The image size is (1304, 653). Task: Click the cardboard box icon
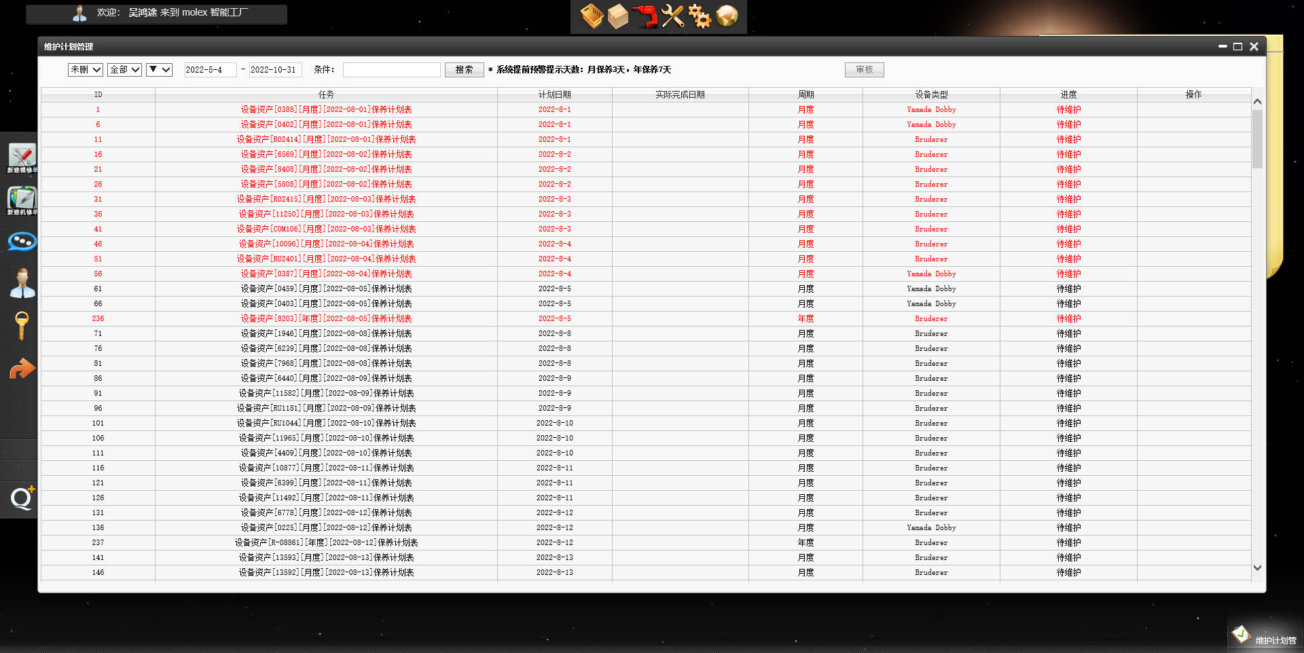[618, 16]
